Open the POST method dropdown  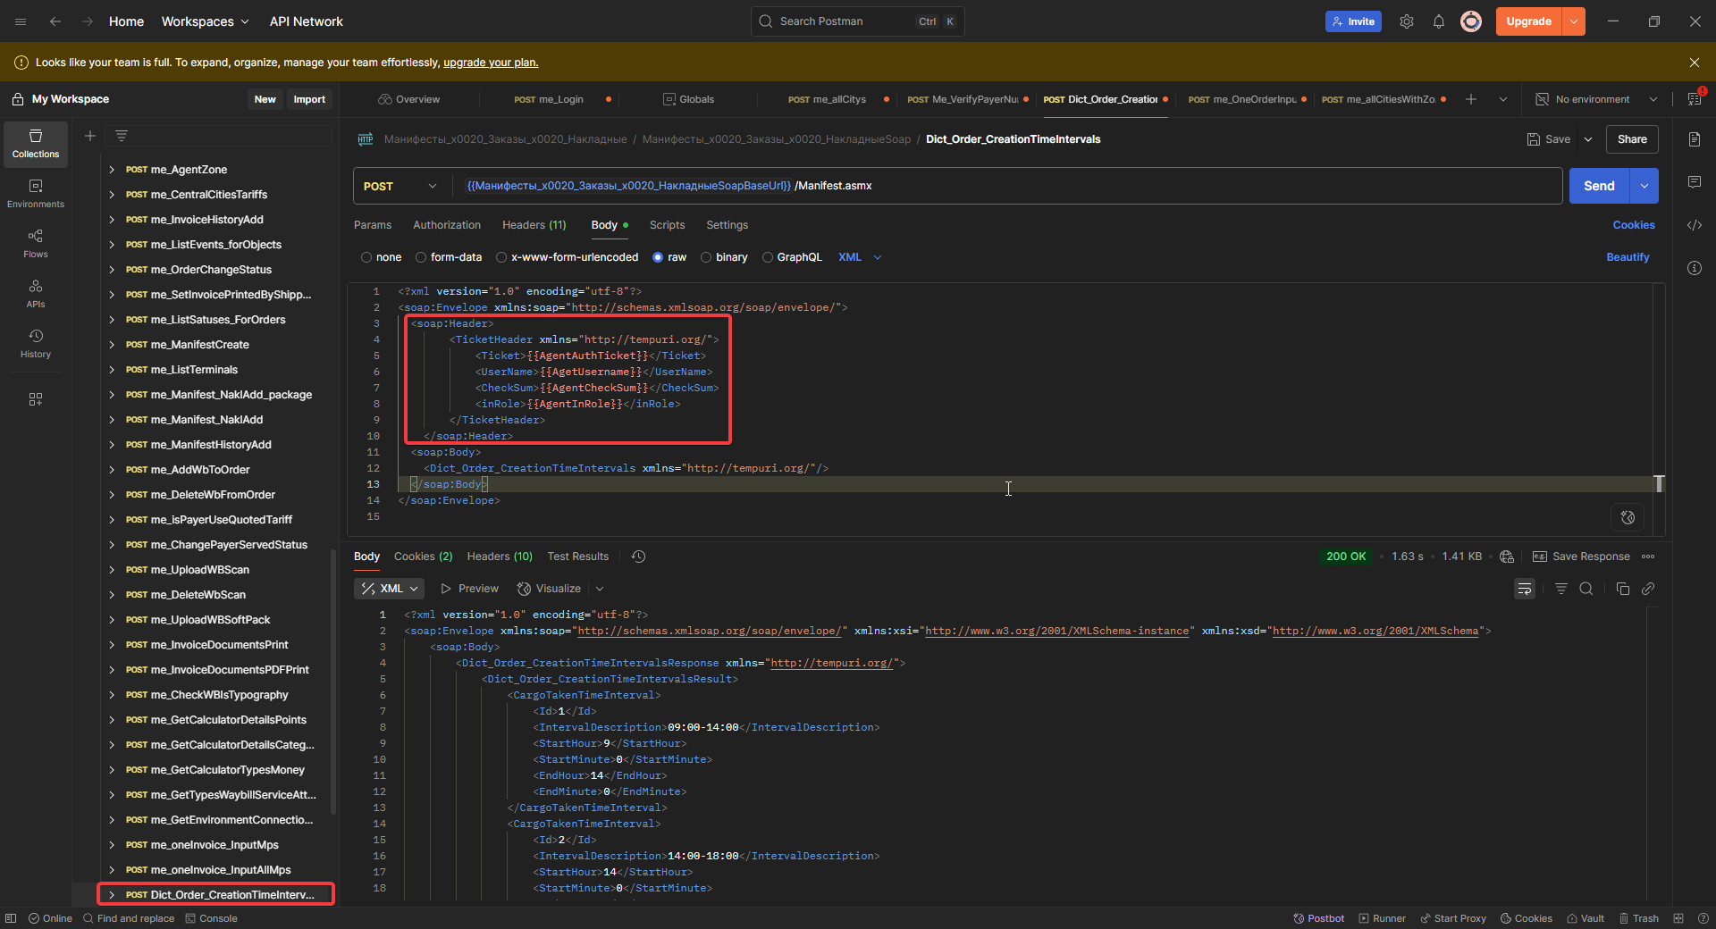400,186
